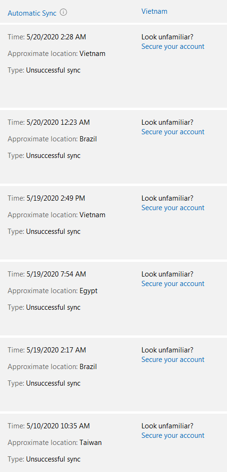The height and width of the screenshot is (472, 227).
Task: Select the 5/19/2020 2:49 PM time text
Action: 56,198
